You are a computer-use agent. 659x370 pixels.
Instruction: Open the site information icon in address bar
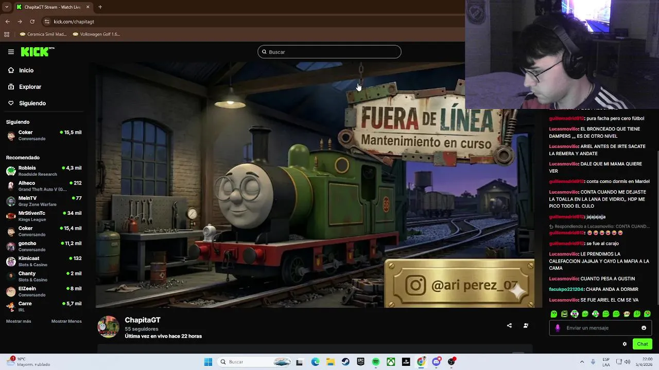tap(47, 22)
